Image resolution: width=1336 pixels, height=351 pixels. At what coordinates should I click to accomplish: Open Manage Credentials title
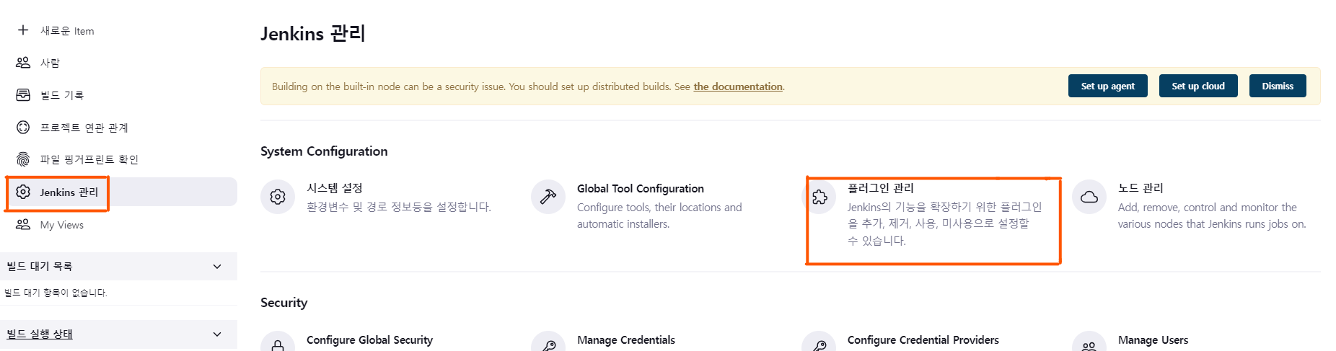click(x=626, y=340)
